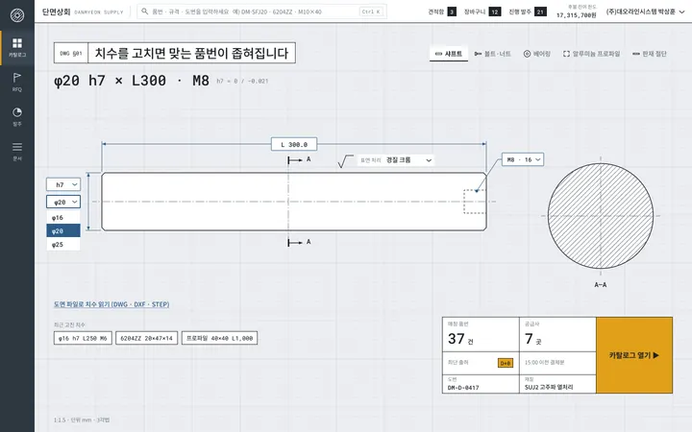Click the φ20 h7 × L300 · M8 heading
This screenshot has height=432, width=692.
tap(131, 81)
